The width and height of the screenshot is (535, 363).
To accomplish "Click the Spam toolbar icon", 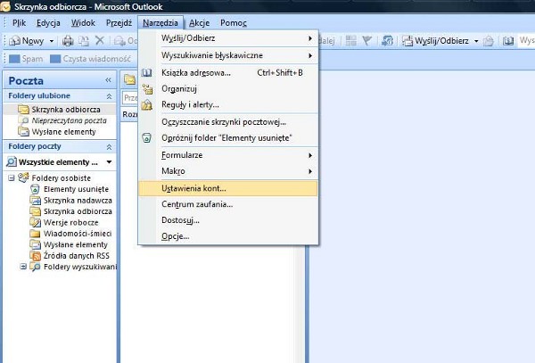I will click(14, 59).
